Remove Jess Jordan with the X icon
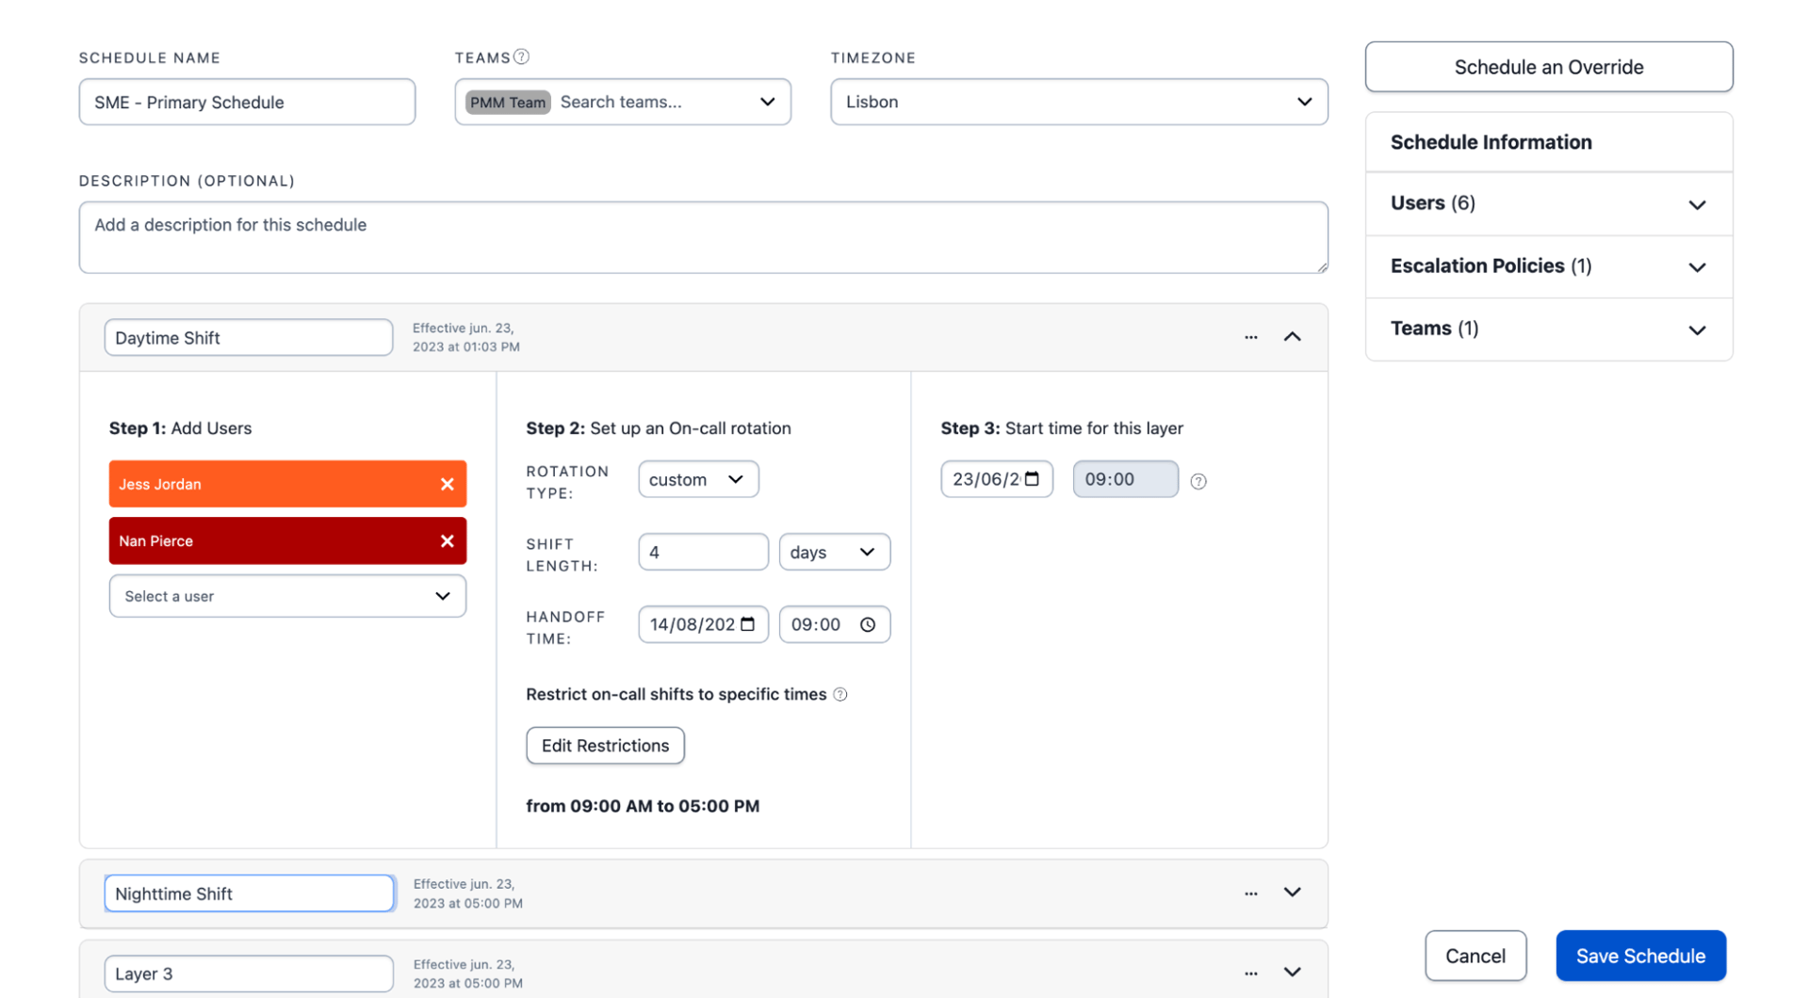This screenshot has width=1809, height=998. [447, 484]
